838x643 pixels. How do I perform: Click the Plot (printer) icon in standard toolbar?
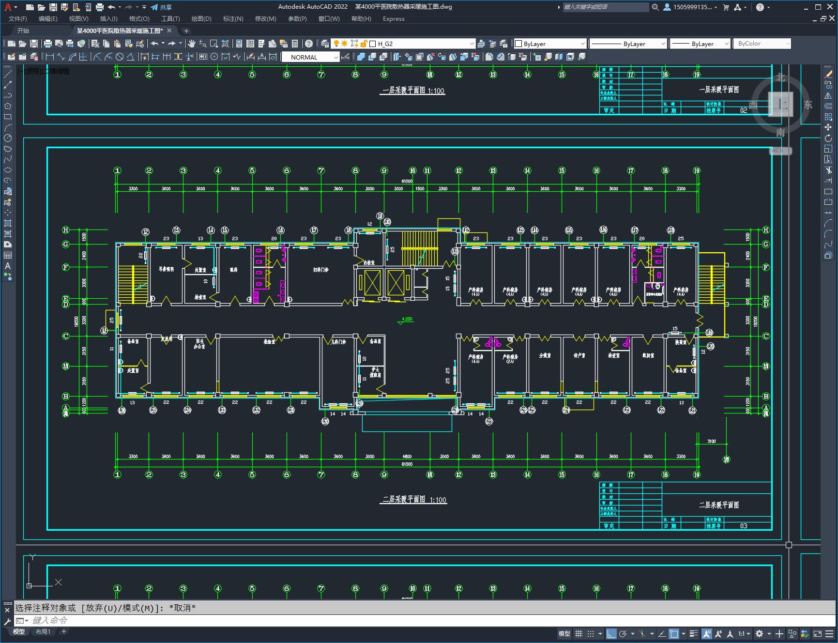pos(48,44)
